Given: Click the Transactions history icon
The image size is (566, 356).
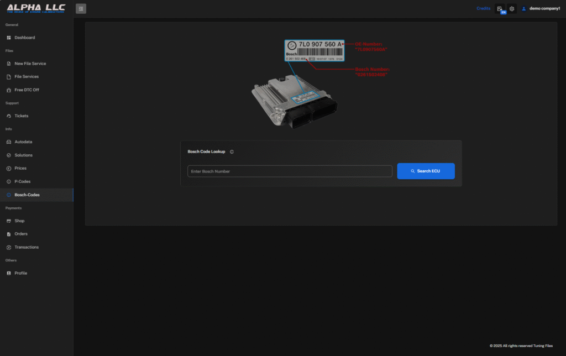Looking at the screenshot, I should pos(9,247).
